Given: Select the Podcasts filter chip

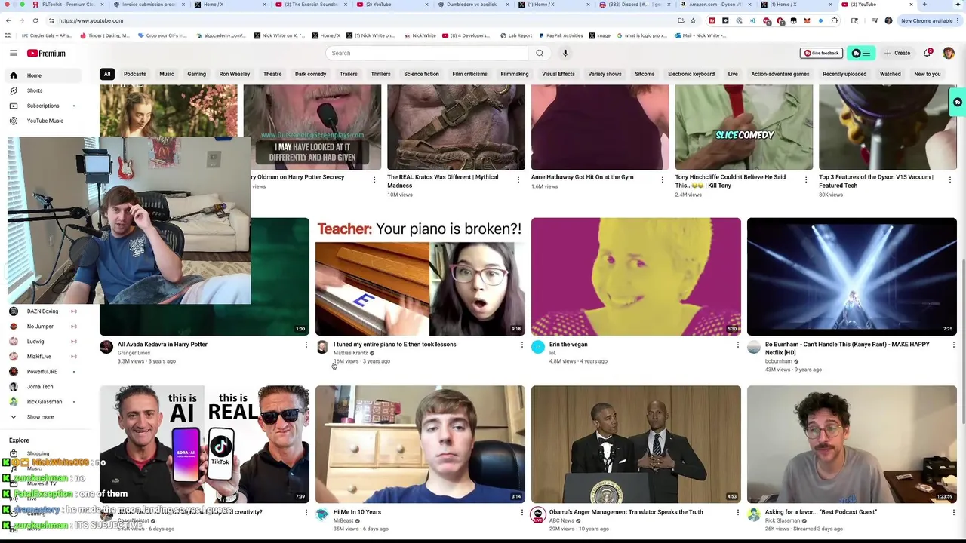Looking at the screenshot, I should point(135,74).
